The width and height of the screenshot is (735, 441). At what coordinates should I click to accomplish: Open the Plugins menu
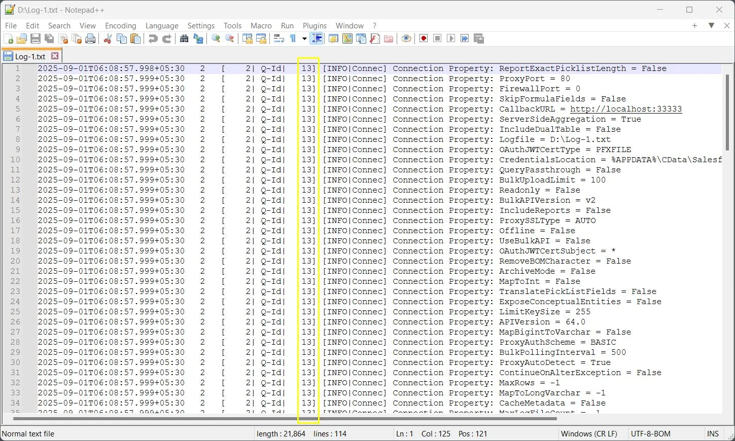(x=314, y=26)
